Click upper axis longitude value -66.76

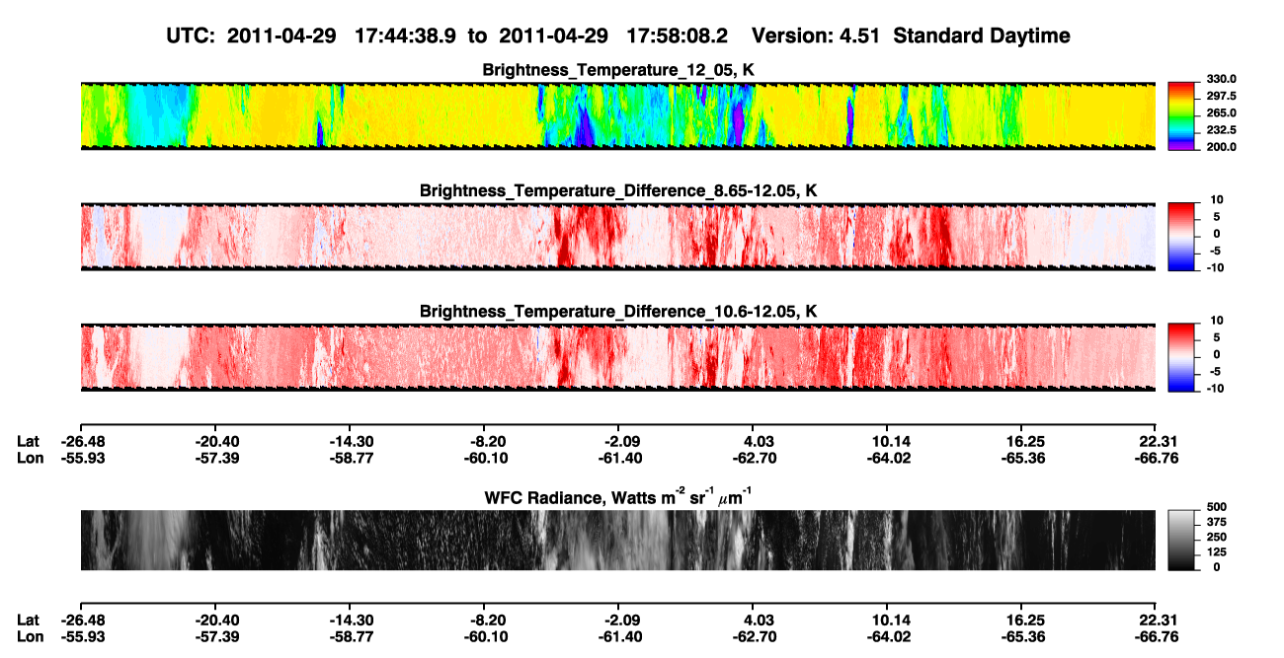pyautogui.click(x=1155, y=458)
